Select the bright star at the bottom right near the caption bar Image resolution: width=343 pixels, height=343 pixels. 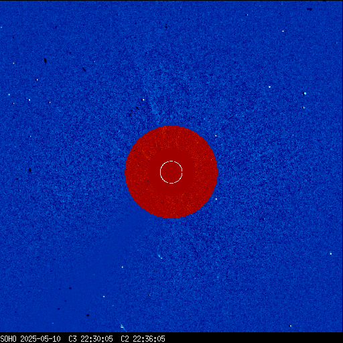[x=290, y=326]
